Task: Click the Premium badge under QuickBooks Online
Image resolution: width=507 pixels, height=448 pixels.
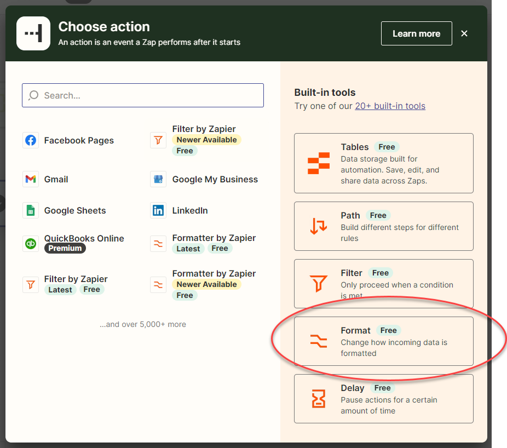Action: point(65,248)
